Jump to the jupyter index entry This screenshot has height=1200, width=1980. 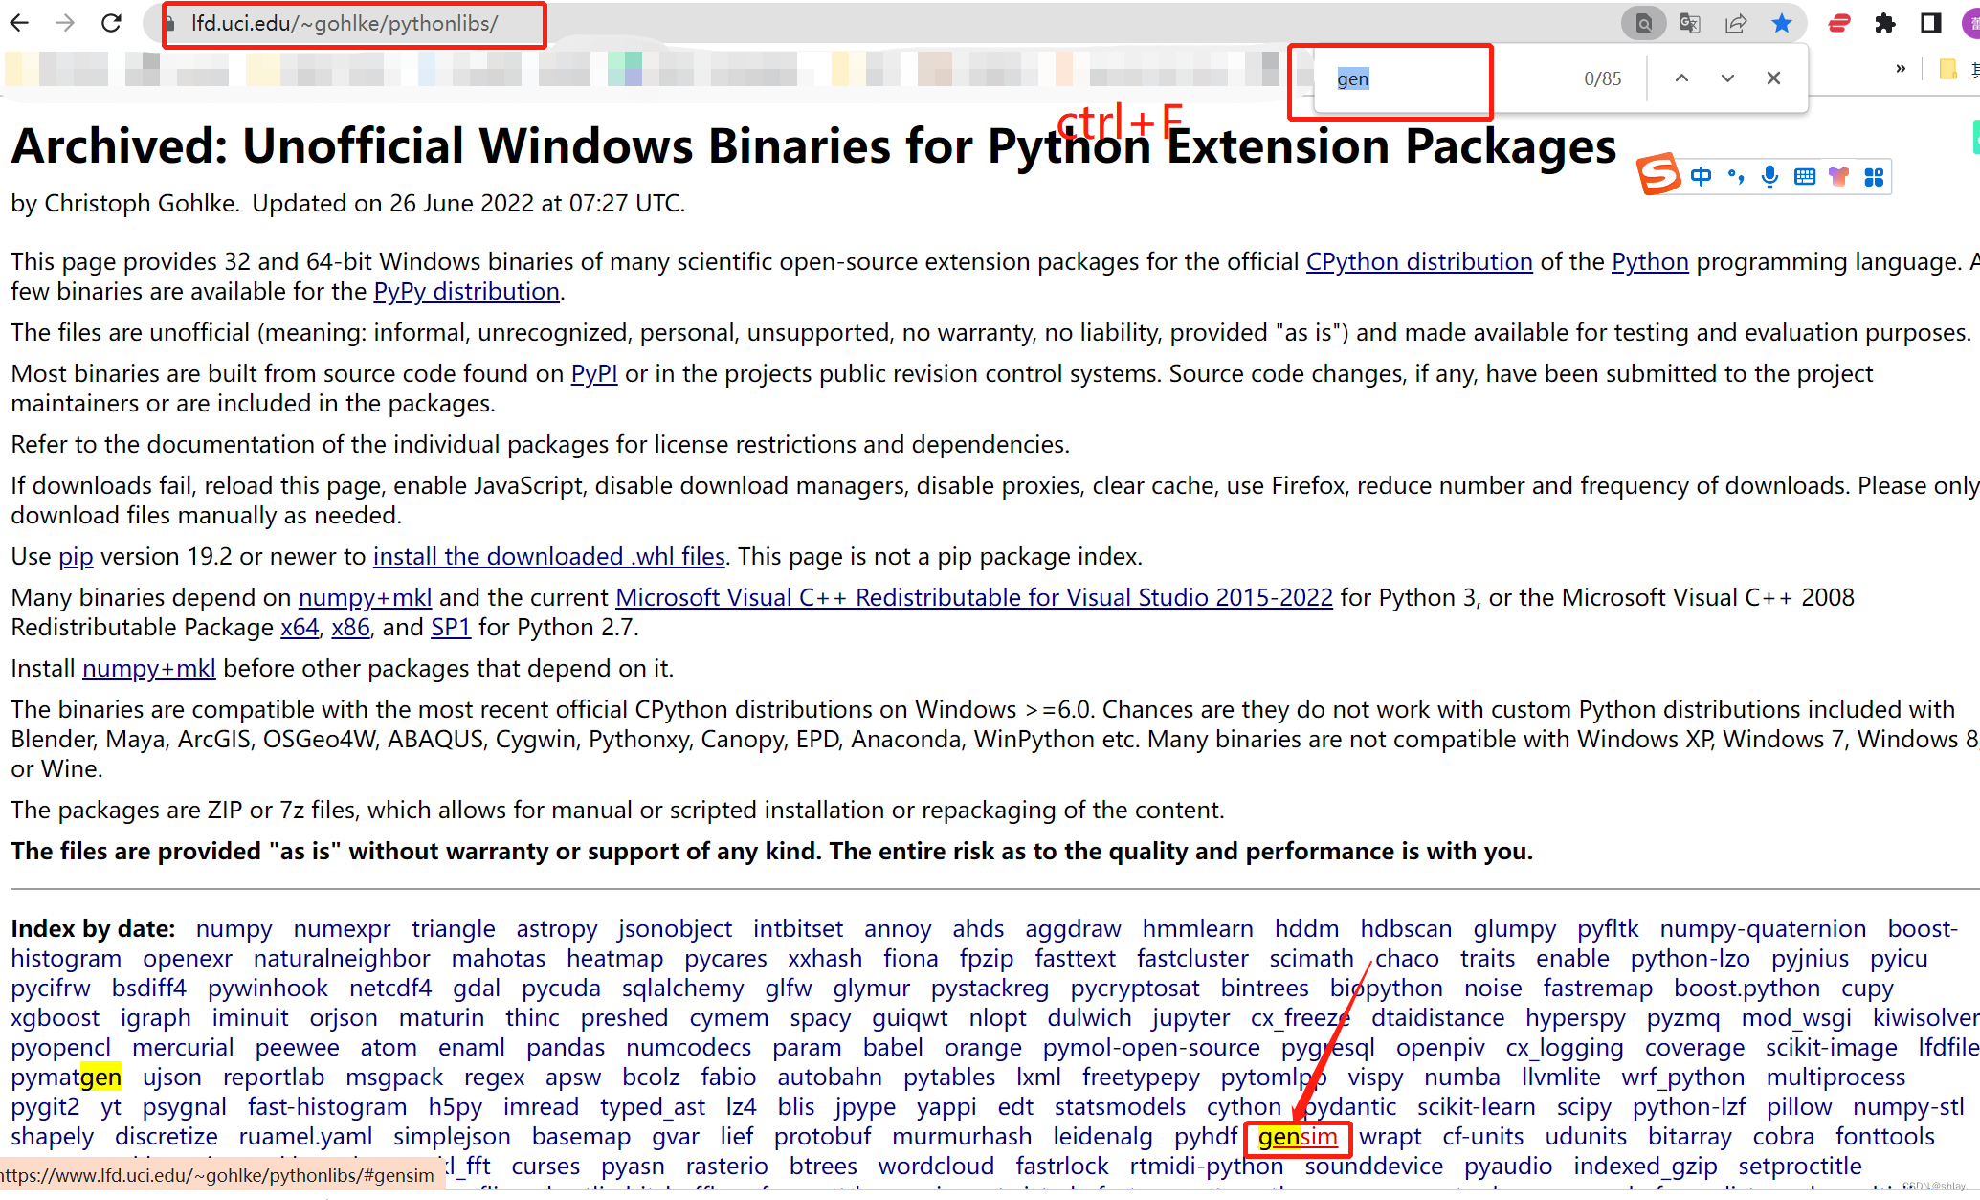coord(1190,1017)
